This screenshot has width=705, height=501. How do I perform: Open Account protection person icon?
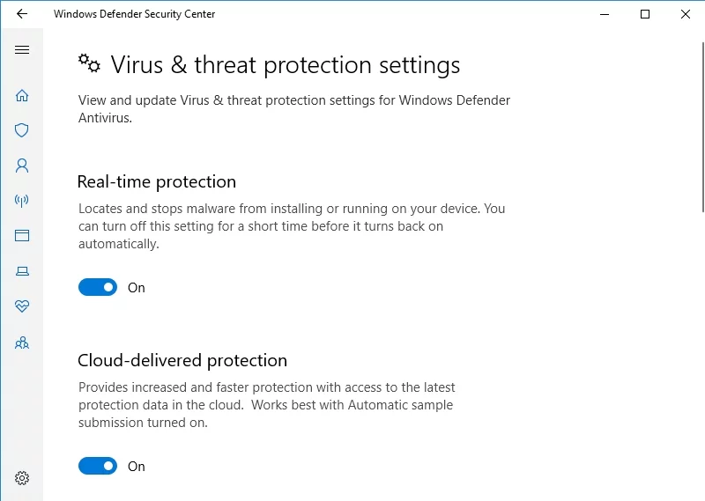22,166
